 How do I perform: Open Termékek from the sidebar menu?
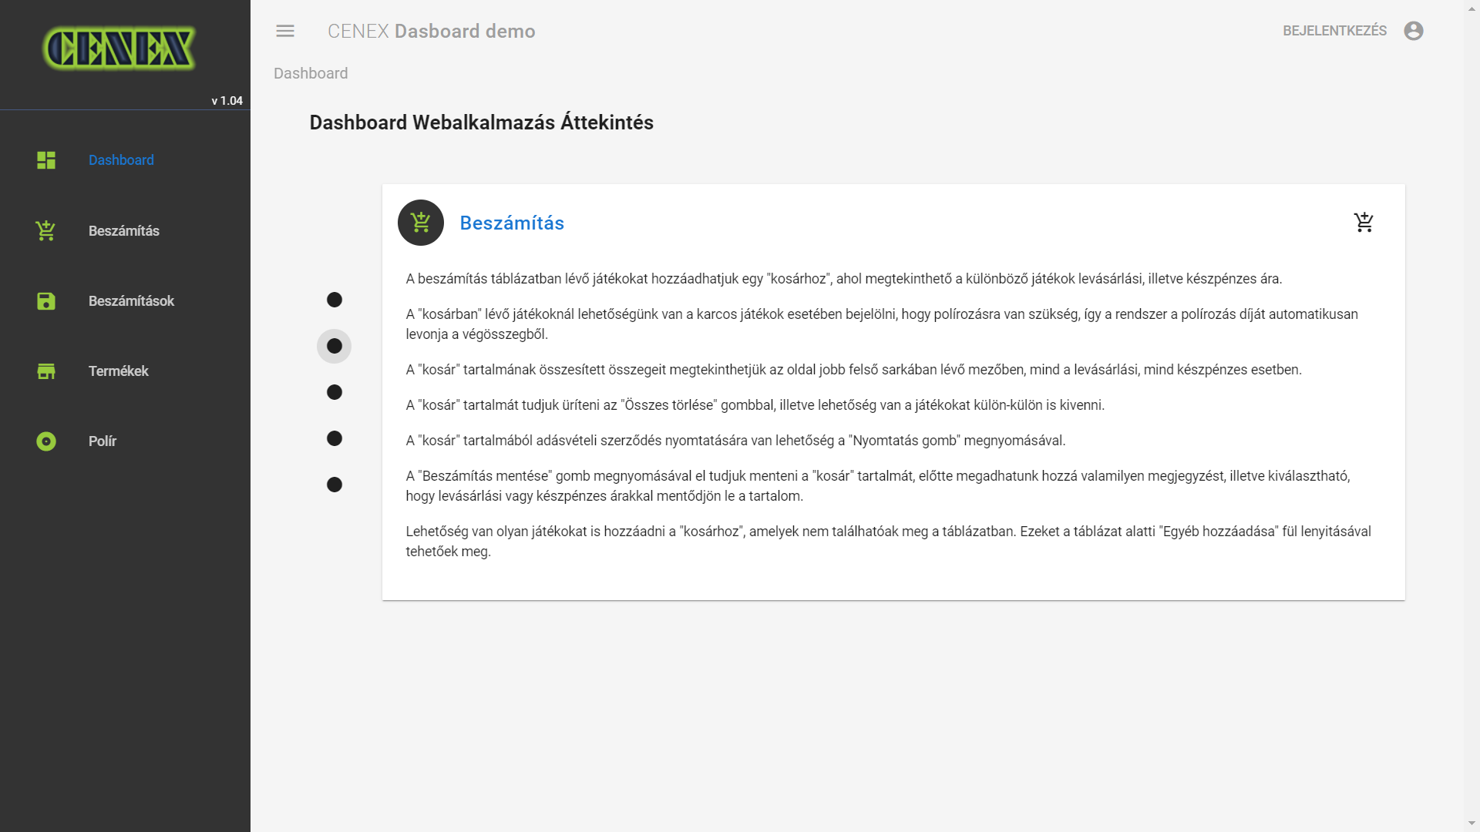(119, 371)
